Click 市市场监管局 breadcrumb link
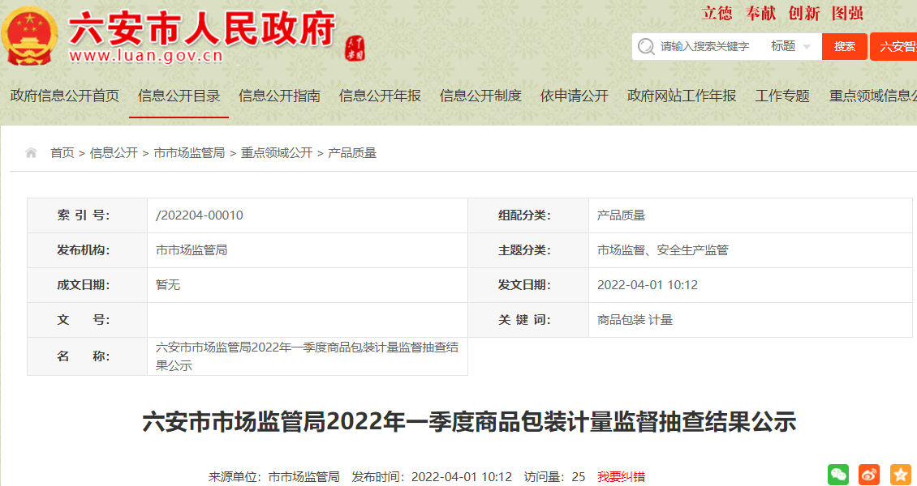 click(x=189, y=153)
